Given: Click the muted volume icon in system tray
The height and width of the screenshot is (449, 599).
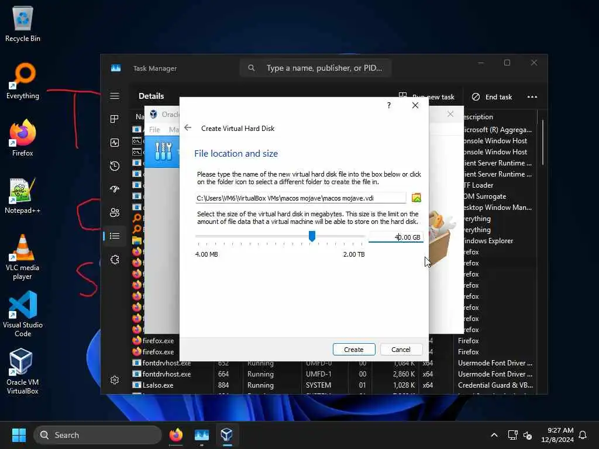Looking at the screenshot, I should coord(528,435).
